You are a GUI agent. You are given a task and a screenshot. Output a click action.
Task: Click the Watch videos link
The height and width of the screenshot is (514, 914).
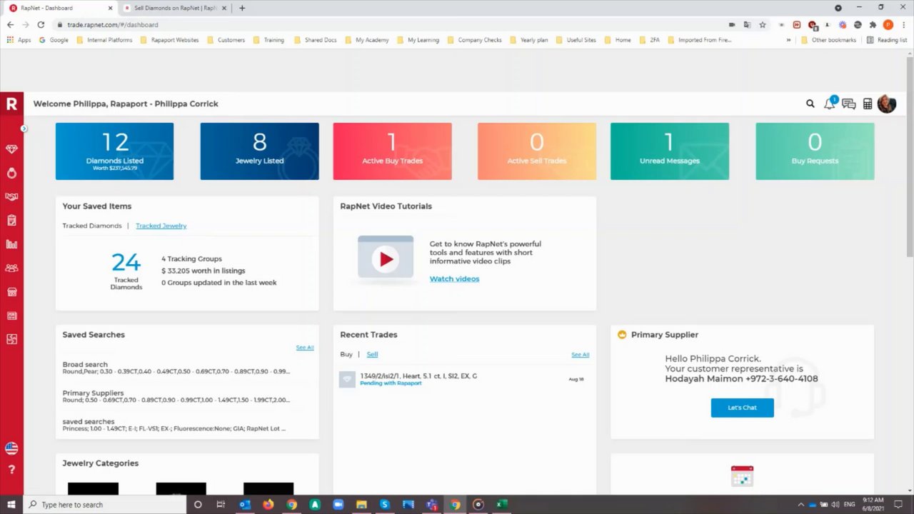[454, 279]
